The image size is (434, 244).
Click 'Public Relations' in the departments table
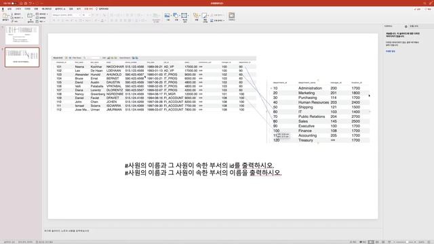click(311, 117)
